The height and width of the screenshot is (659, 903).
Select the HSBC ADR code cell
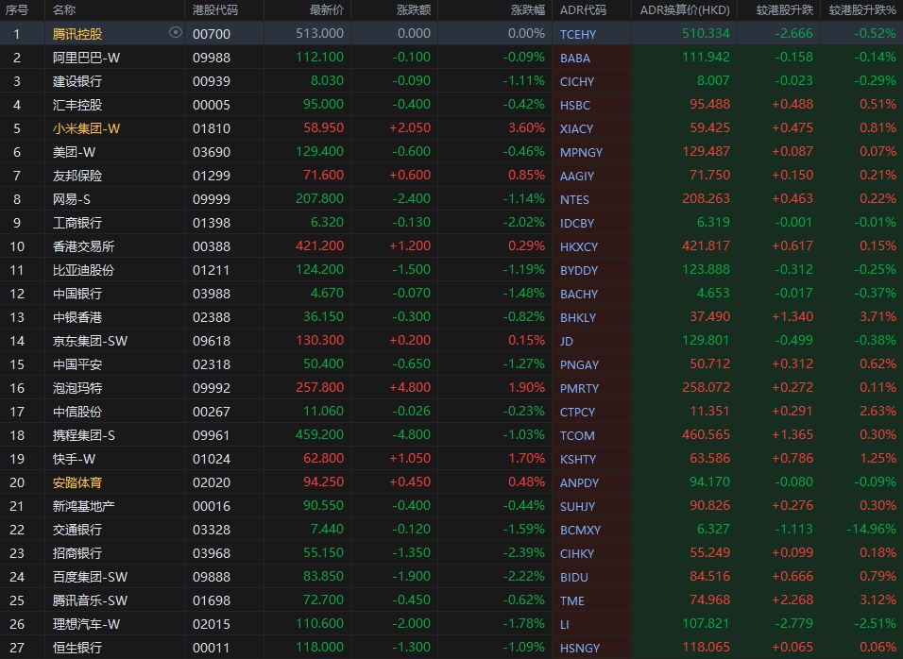(574, 105)
